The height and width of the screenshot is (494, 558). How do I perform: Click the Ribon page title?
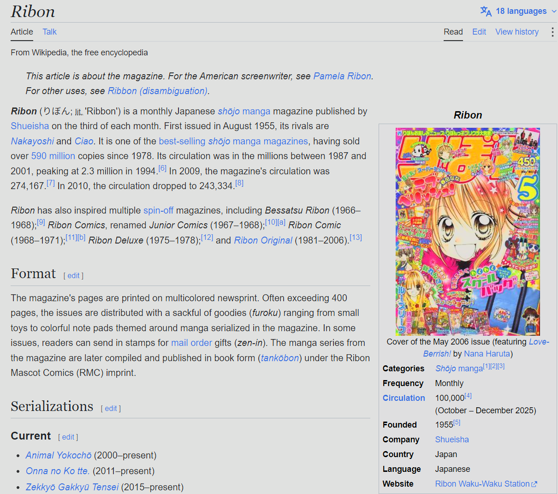tap(33, 12)
